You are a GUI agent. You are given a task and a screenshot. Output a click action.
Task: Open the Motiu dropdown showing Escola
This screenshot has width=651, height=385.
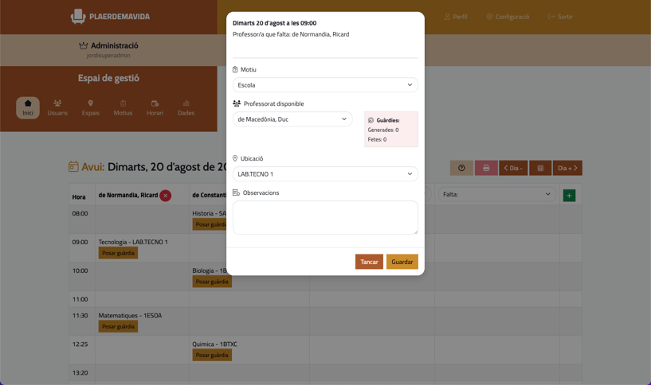coord(325,85)
